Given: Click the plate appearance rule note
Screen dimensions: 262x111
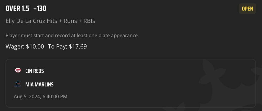Looking at the screenshot, I should [72, 36].
